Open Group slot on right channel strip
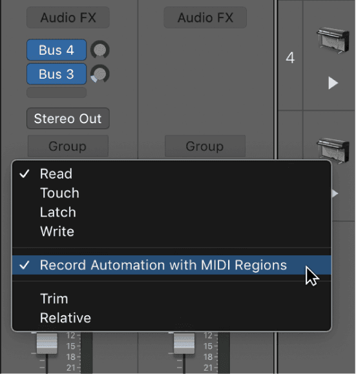356x374 pixels. [205, 146]
